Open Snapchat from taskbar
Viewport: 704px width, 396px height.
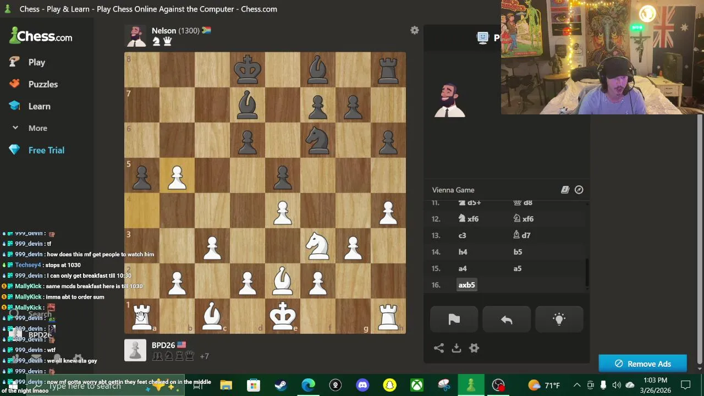pyautogui.click(x=389, y=385)
